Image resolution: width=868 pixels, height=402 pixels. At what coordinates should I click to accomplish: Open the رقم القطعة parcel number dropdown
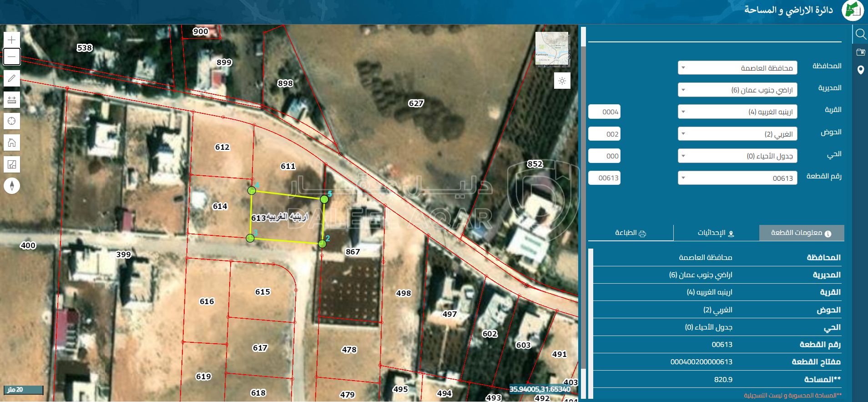click(737, 178)
